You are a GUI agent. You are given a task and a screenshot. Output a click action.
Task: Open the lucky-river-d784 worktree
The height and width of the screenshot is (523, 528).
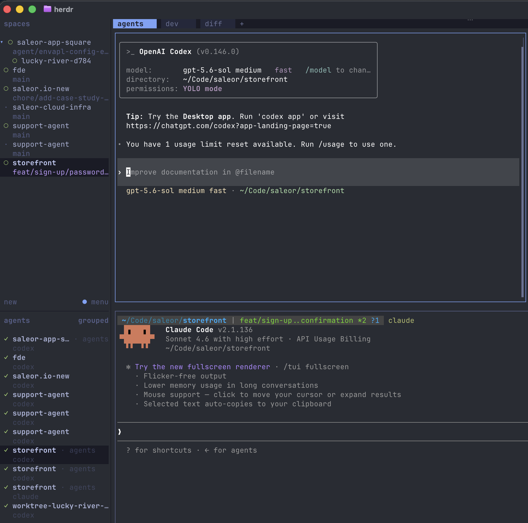tap(56, 61)
